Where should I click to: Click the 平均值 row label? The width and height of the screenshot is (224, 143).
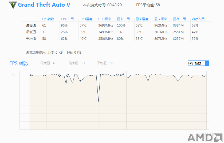(31, 39)
